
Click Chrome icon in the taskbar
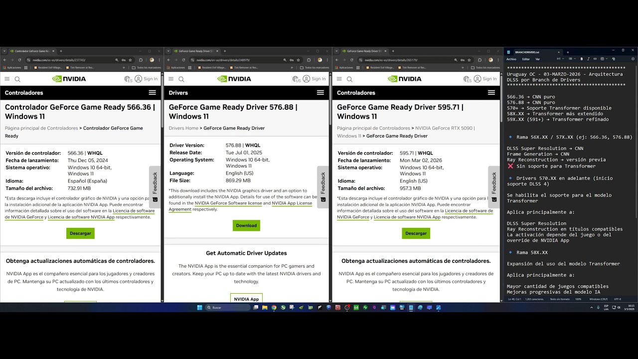point(274,308)
